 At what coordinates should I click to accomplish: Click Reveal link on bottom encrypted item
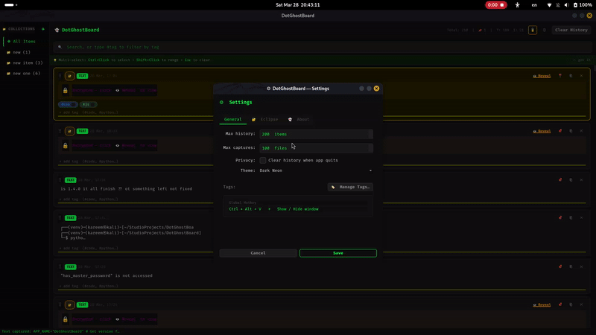click(x=542, y=304)
